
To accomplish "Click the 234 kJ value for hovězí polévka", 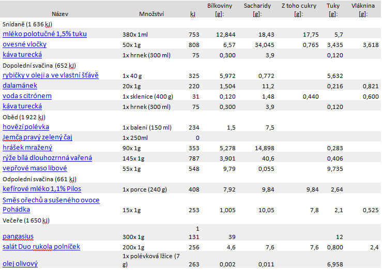I will 194,128.
